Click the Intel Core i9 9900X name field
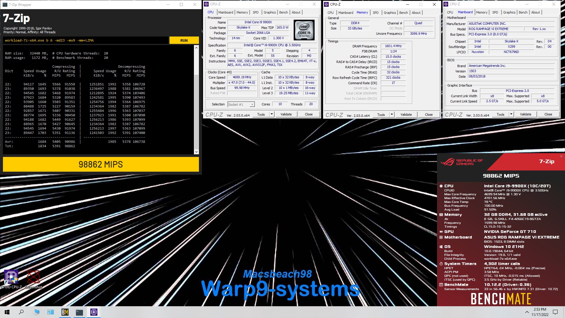Image resolution: width=565 pixels, height=318 pixels. pos(258,22)
